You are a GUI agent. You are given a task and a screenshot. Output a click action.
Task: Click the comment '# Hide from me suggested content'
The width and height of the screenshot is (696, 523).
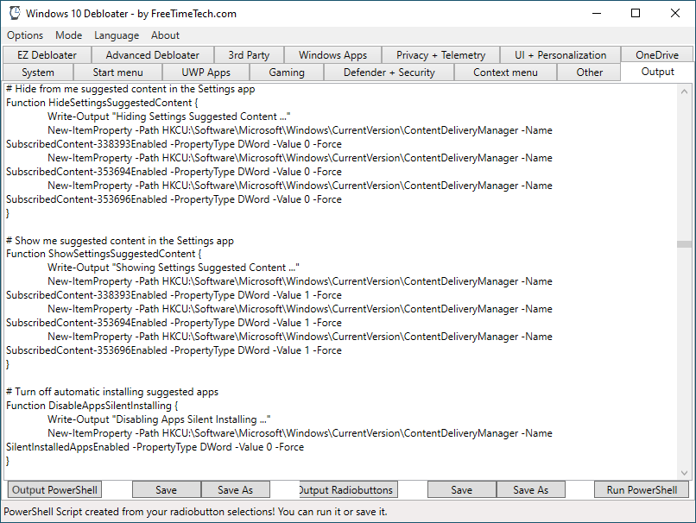tap(130, 89)
